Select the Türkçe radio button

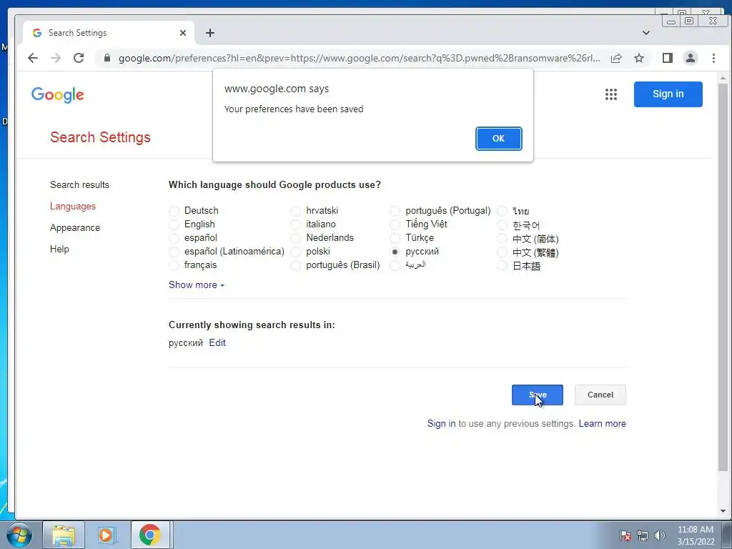click(395, 238)
